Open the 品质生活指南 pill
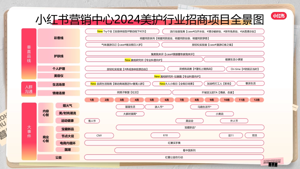The image size is (300, 169). coord(118,84)
